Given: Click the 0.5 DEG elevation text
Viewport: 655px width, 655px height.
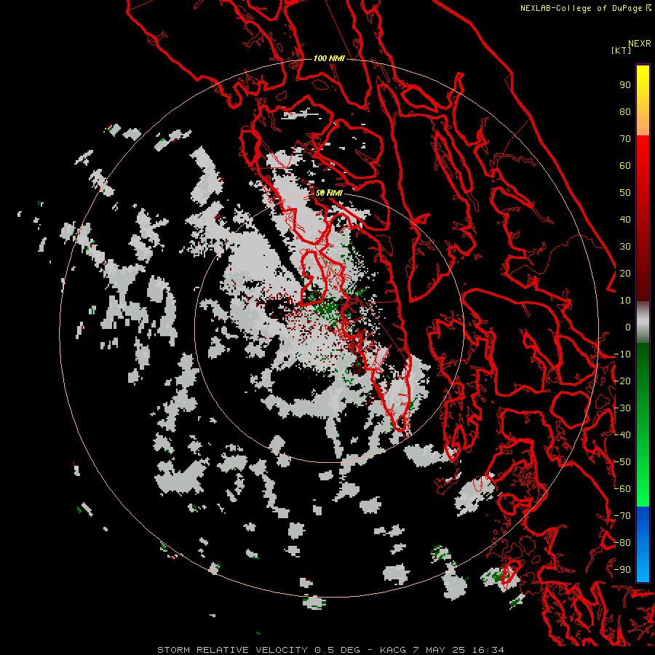Looking at the screenshot, I should 337,650.
